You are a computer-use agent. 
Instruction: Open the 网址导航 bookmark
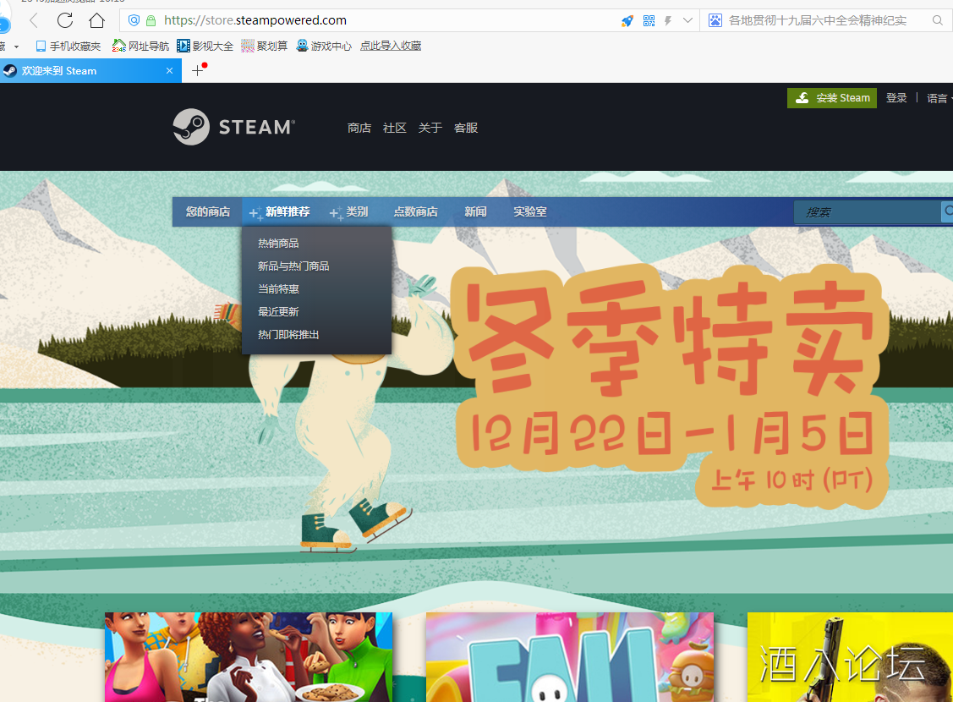pyautogui.click(x=140, y=47)
